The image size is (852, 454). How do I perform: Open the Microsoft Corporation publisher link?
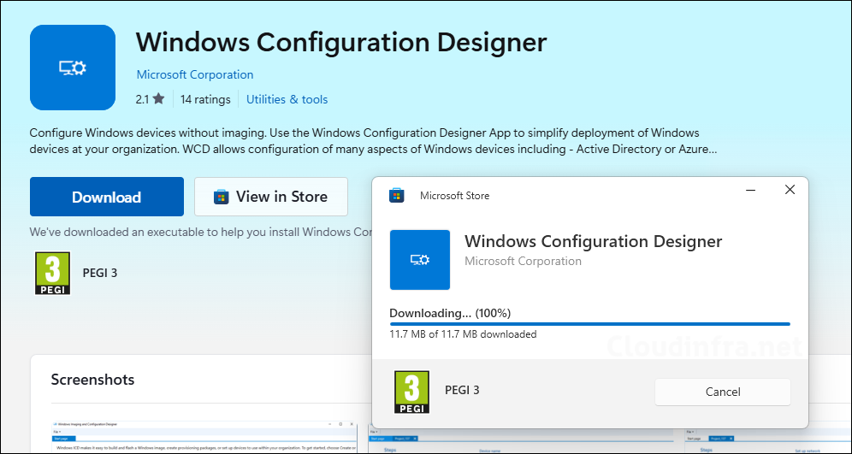pyautogui.click(x=194, y=74)
